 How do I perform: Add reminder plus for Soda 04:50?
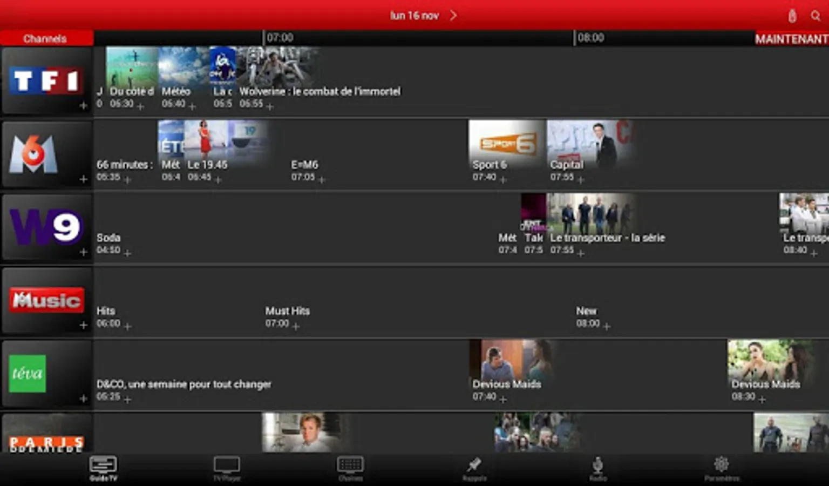pos(127,253)
